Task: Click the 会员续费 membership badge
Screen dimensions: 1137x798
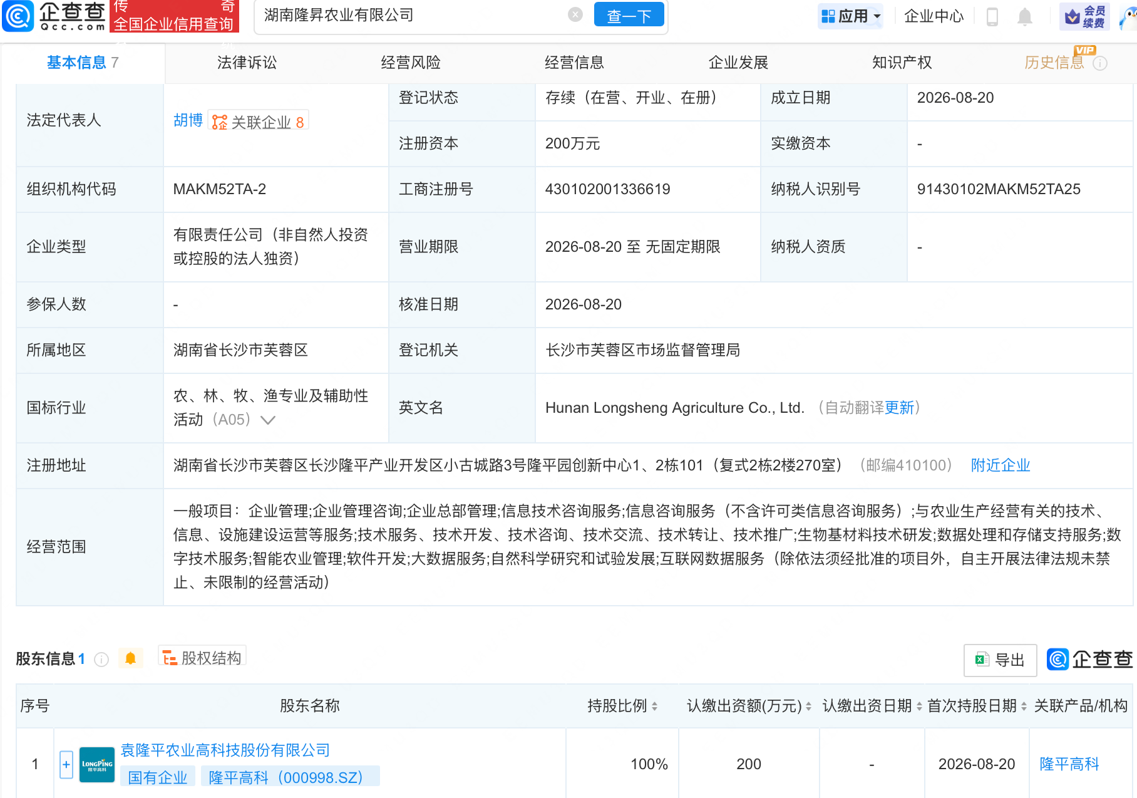Action: [x=1085, y=16]
